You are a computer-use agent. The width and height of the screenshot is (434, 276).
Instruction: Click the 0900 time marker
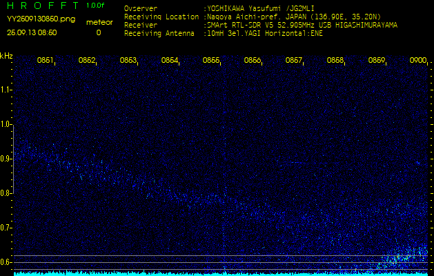(x=418, y=61)
